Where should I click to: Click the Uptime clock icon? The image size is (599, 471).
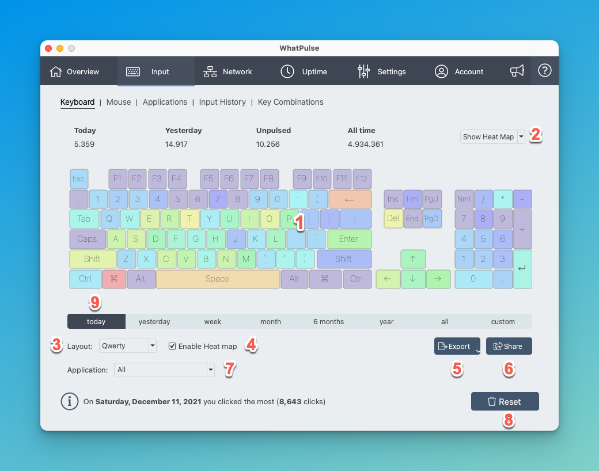click(287, 71)
